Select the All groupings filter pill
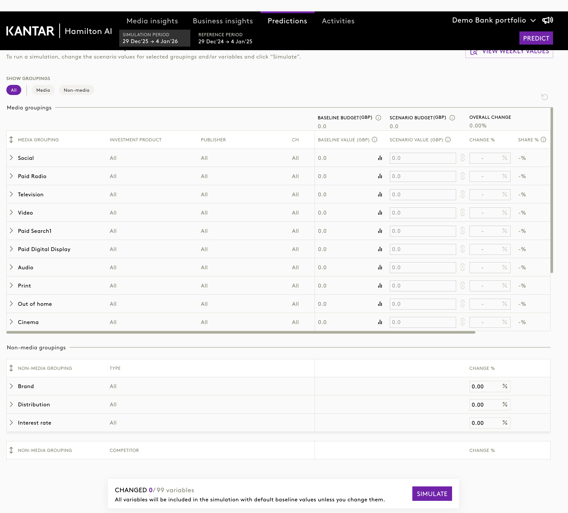 coord(13,90)
